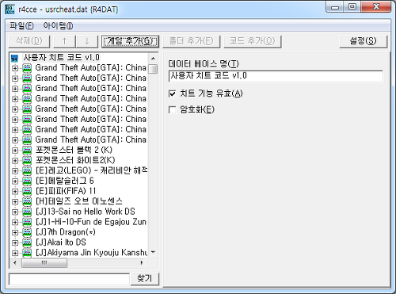Click the game icon beside [J]1-Hi-10-Fun de Egajou
This screenshot has width=396, height=294.
tap(27, 222)
